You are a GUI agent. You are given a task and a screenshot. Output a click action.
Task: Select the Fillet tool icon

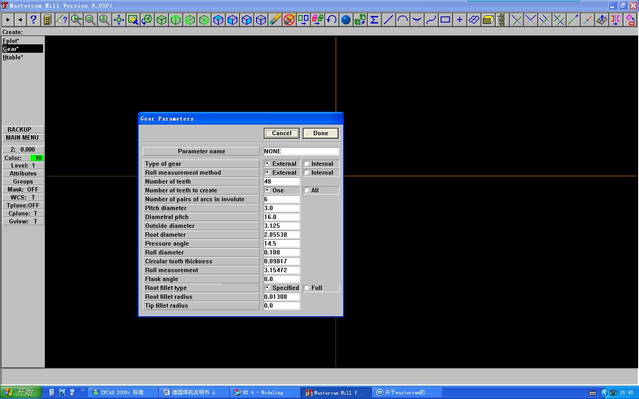tap(417, 20)
